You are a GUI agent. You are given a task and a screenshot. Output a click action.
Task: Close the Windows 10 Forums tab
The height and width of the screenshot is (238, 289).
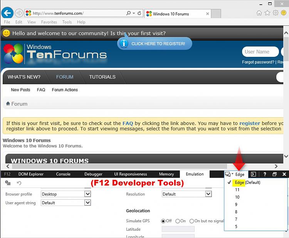[x=208, y=14]
